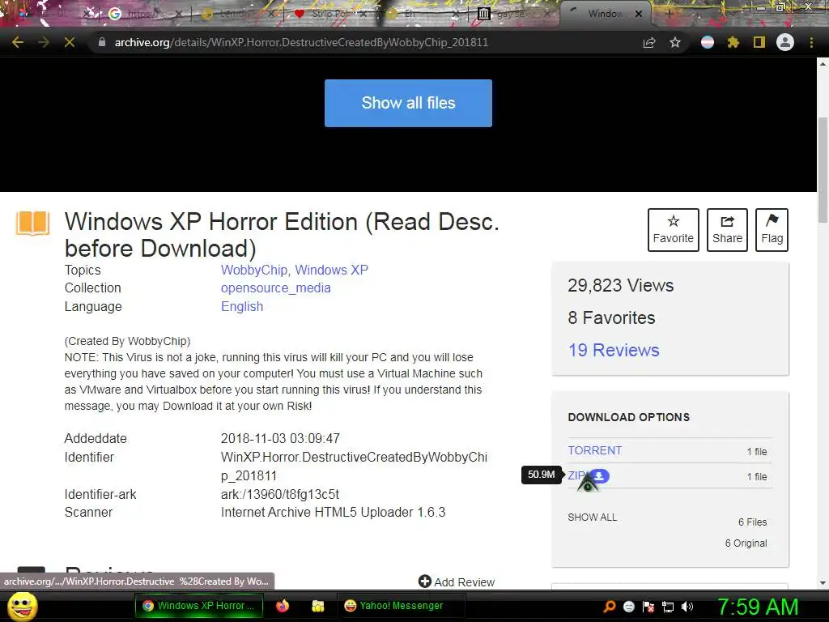
Task: Click the page scrollbar up arrow
Action: pos(823,64)
